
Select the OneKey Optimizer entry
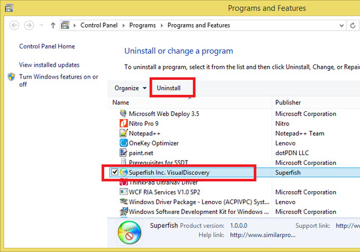point(154,143)
